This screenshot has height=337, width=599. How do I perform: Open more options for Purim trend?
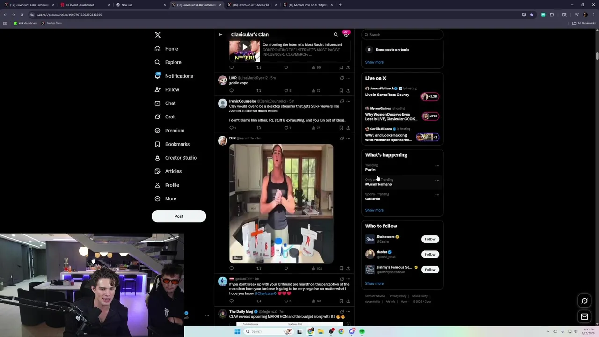(437, 166)
